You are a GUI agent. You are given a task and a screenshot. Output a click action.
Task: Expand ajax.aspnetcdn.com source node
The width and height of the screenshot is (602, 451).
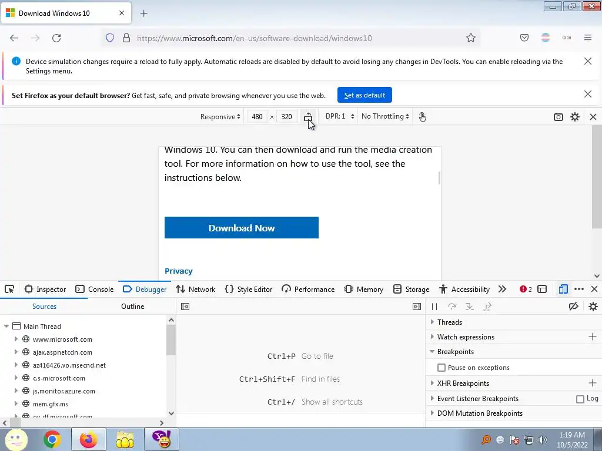tap(16, 352)
